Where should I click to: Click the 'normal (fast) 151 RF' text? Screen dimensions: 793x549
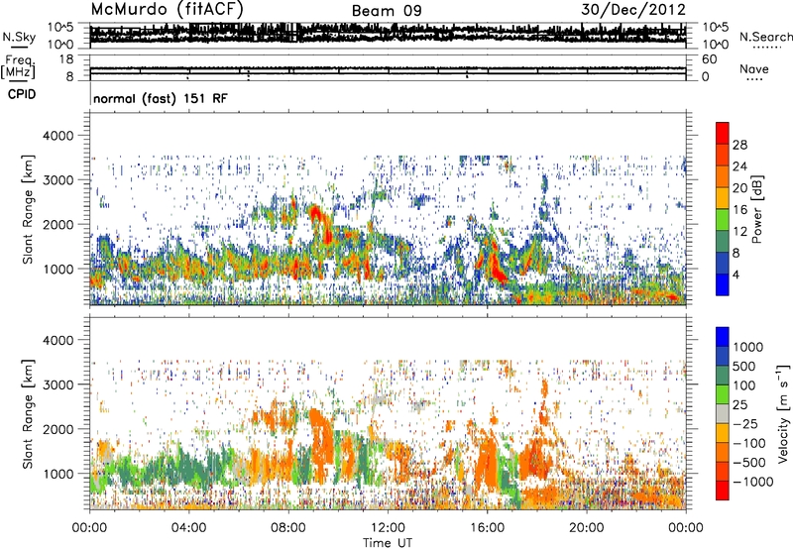161,98
